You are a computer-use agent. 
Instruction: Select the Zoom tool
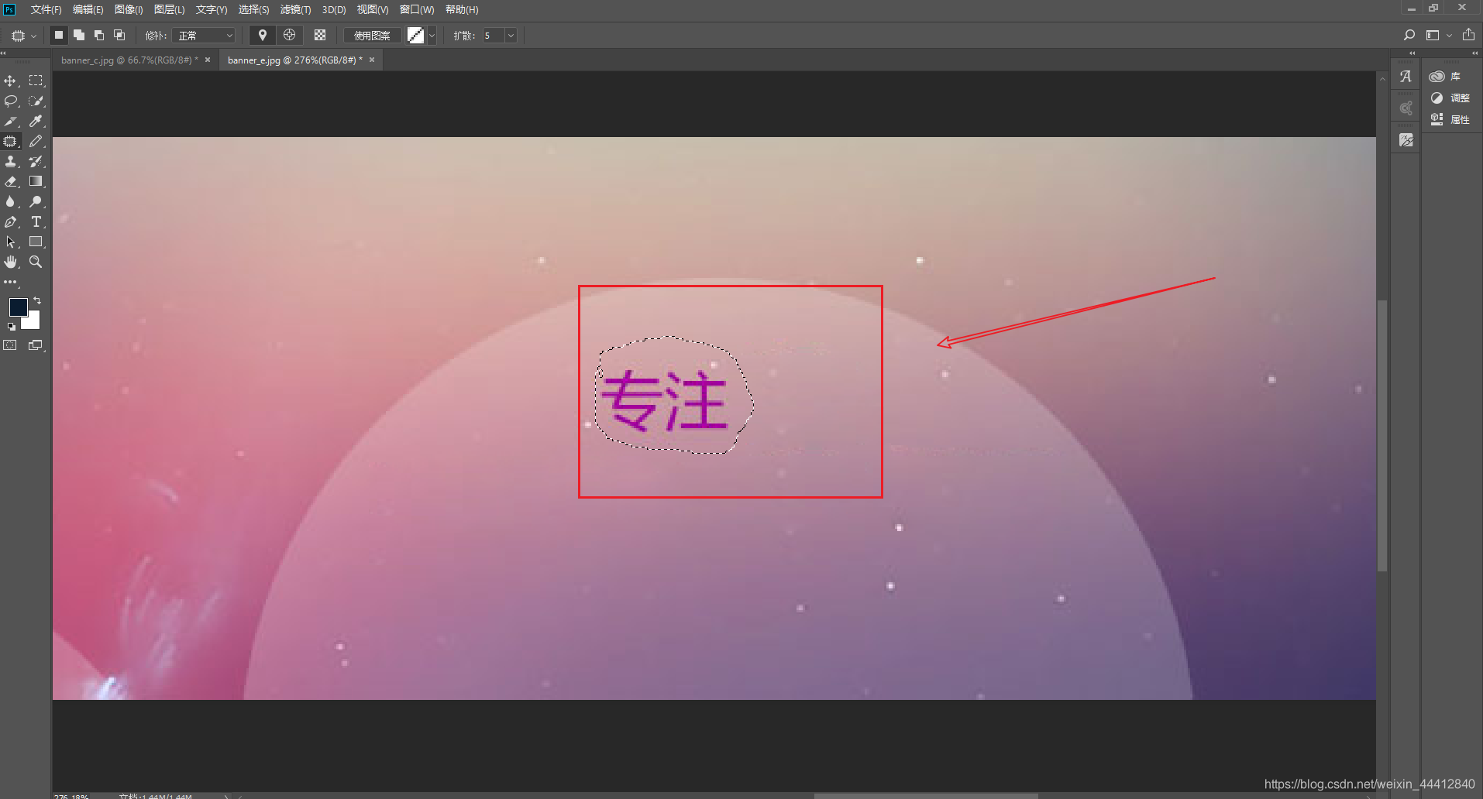point(36,262)
